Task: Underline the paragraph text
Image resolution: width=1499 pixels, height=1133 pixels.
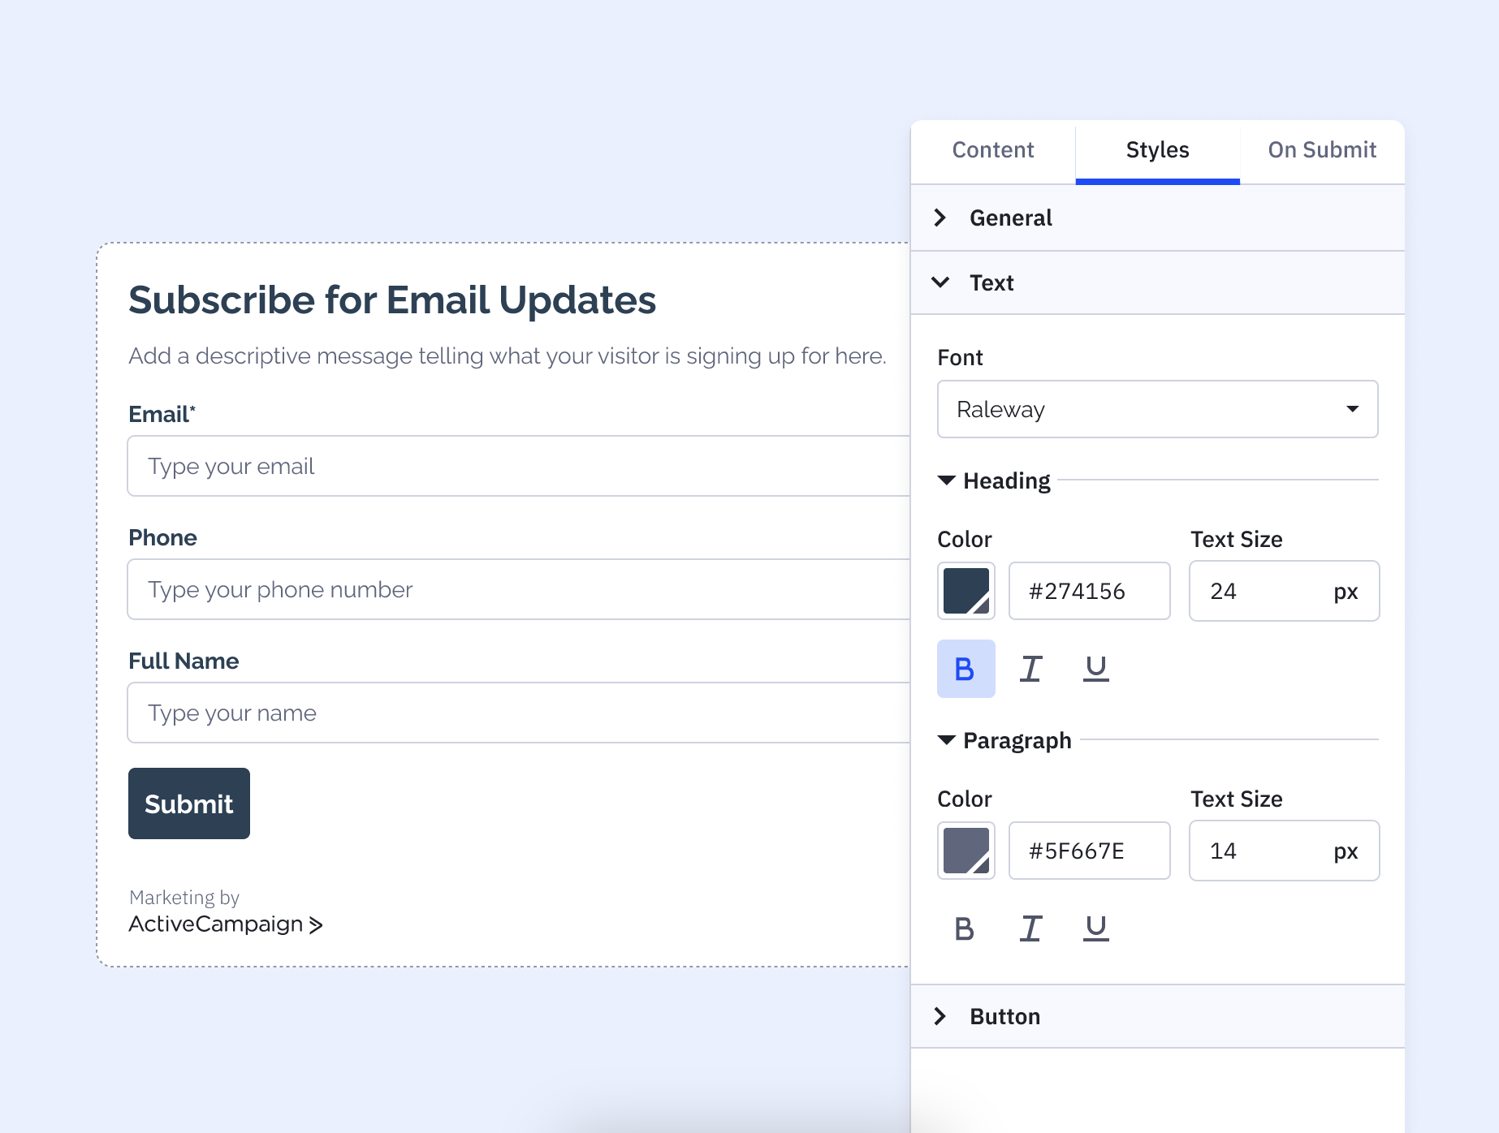Action: [x=1095, y=928]
